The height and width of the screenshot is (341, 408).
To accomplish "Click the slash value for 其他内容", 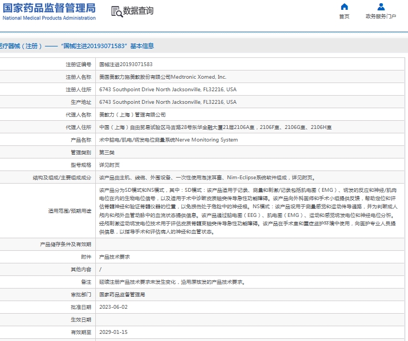I will [x=100, y=269].
